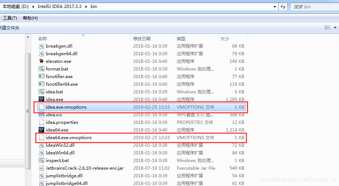This screenshot has height=186, width=339.
Task: Click the idea.ico image icon
Action: 41,115
